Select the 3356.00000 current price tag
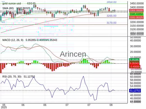 [x=136, y=11]
